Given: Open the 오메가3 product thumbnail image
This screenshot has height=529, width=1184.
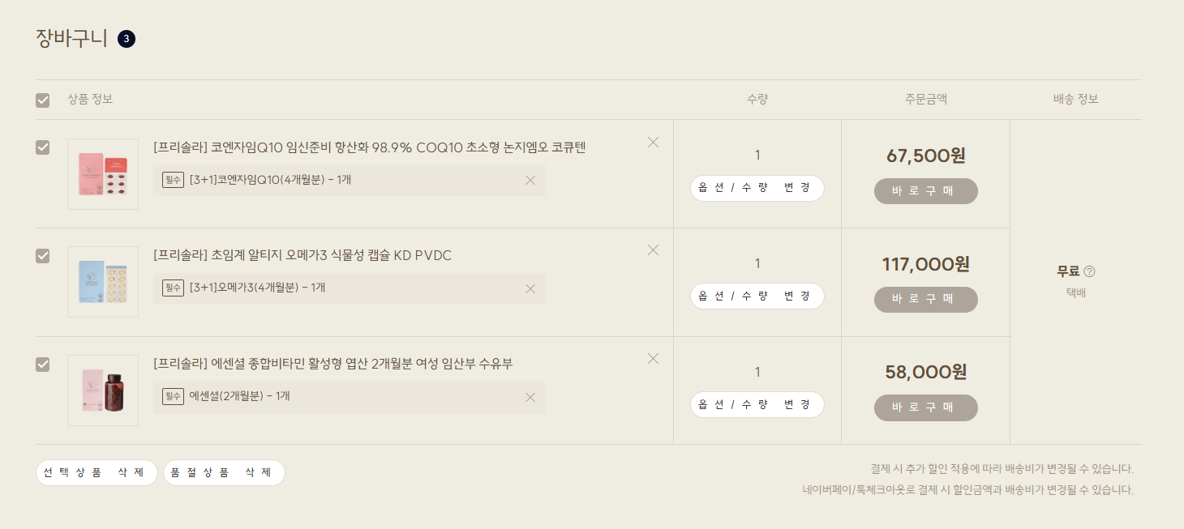Looking at the screenshot, I should click(103, 282).
